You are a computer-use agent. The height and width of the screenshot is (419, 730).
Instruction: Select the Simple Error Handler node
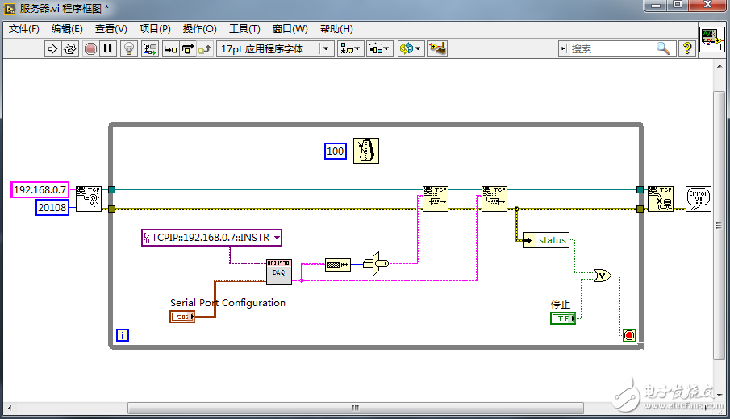click(699, 198)
